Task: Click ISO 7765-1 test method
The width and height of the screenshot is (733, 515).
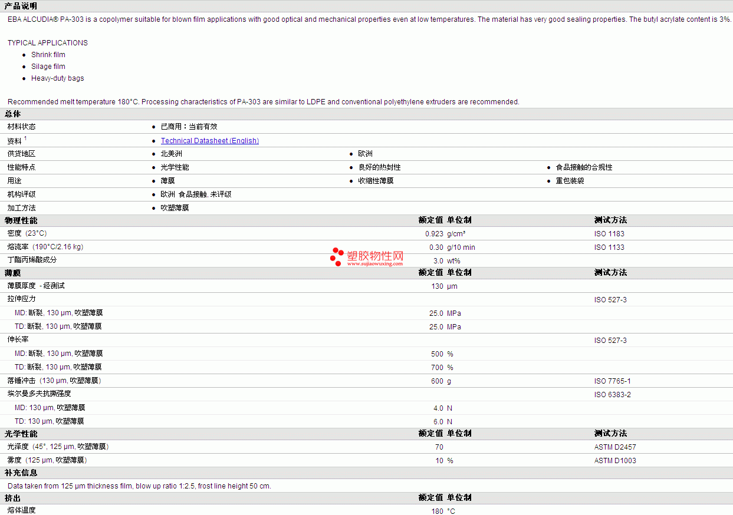Action: 612,381
